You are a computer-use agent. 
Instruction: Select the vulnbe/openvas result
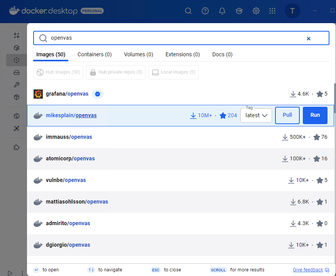[x=180, y=180]
